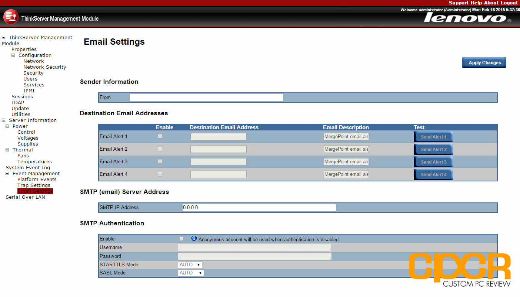Click Email Alert 4 description field
Image resolution: width=520 pixels, height=297 pixels.
pos(346,174)
